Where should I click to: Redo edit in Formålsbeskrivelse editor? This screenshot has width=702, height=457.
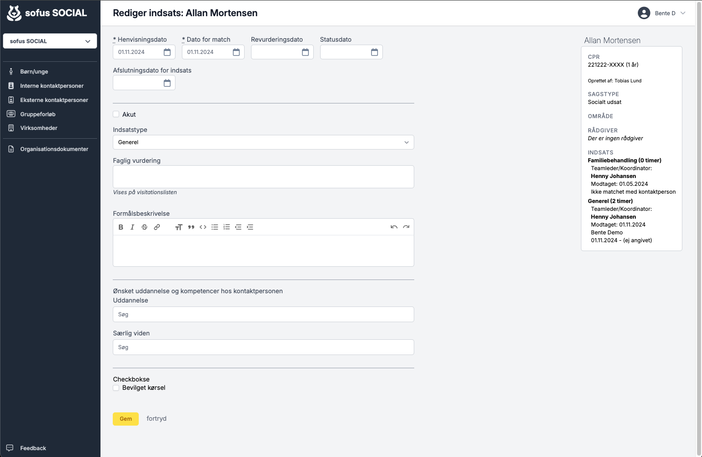tap(406, 227)
